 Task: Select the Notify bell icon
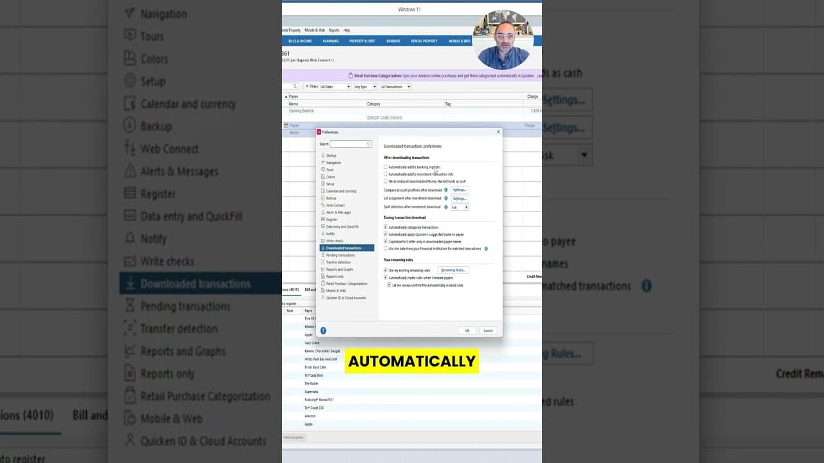pos(323,233)
